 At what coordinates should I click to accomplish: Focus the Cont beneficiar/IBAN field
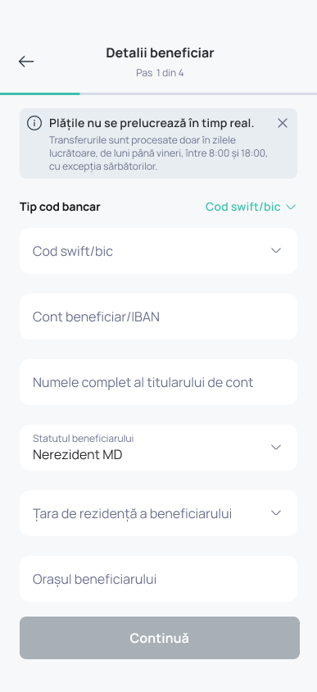158,316
